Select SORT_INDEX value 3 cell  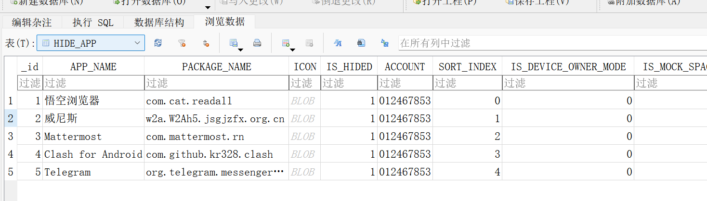pos(467,154)
